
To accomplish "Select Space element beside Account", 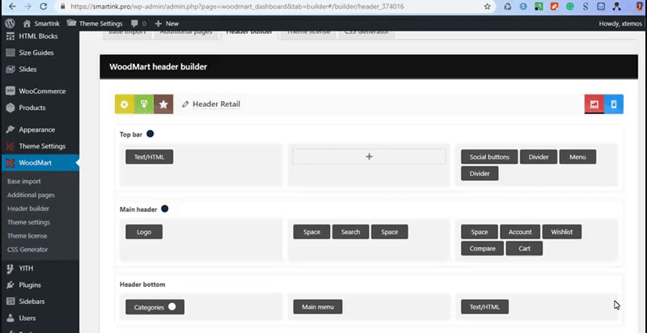I will tap(480, 232).
